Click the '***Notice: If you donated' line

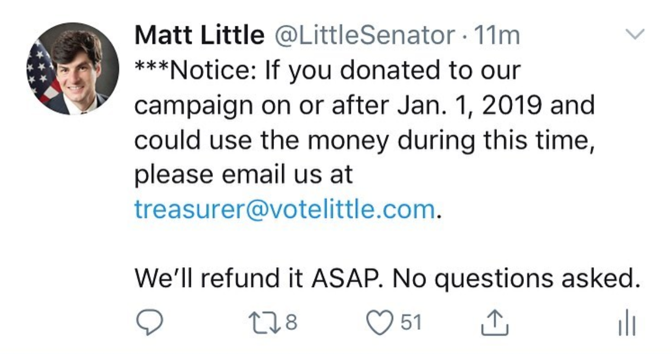(327, 70)
